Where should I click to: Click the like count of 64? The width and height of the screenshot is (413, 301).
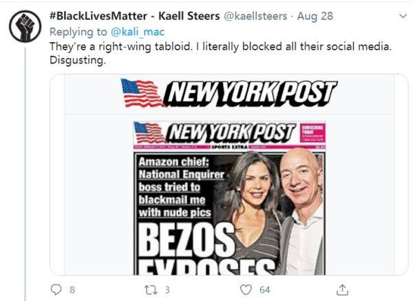(264, 290)
